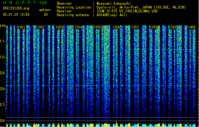Select the filename 0507291350.png
The height and width of the screenshot is (127, 199).
coord(16,8)
